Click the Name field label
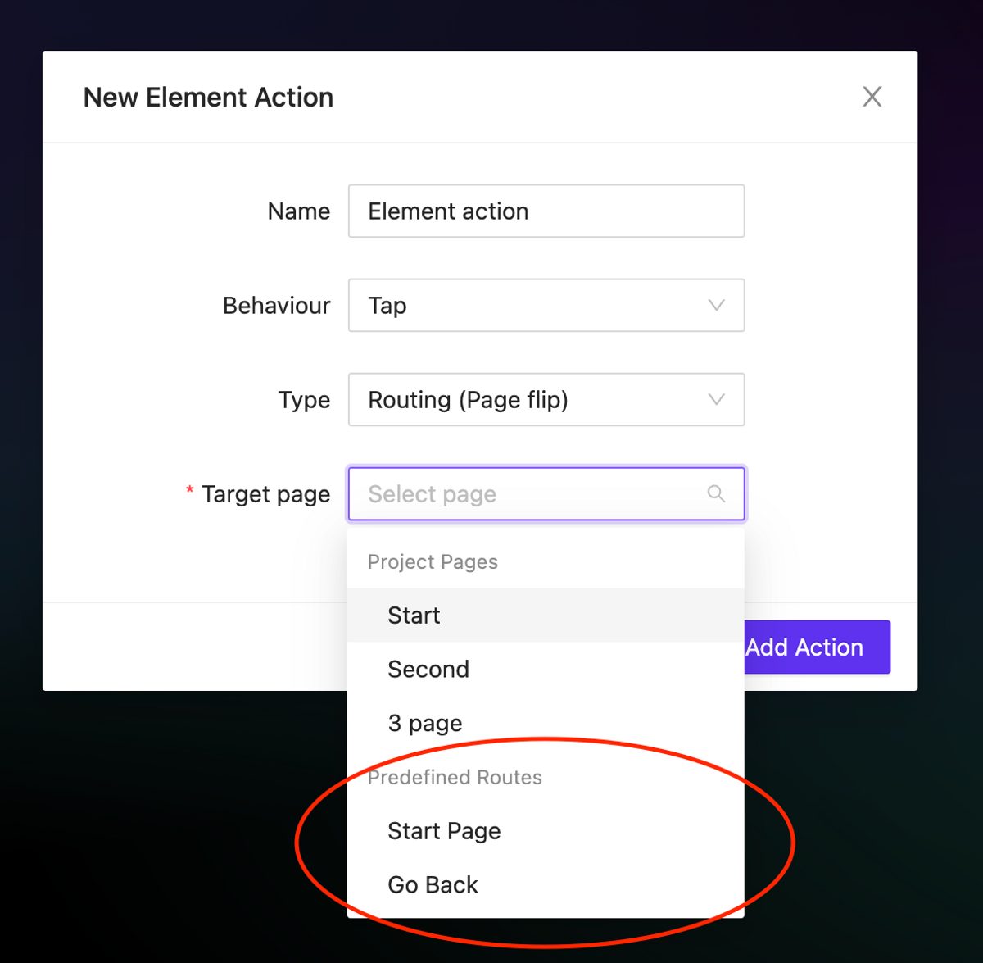The height and width of the screenshot is (963, 983). pos(299,211)
